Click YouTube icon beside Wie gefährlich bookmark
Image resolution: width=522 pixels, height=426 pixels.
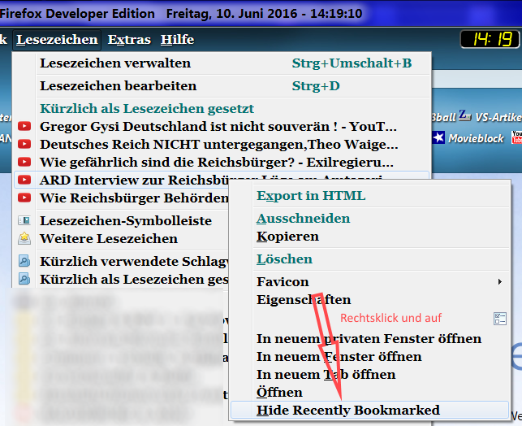coord(24,162)
